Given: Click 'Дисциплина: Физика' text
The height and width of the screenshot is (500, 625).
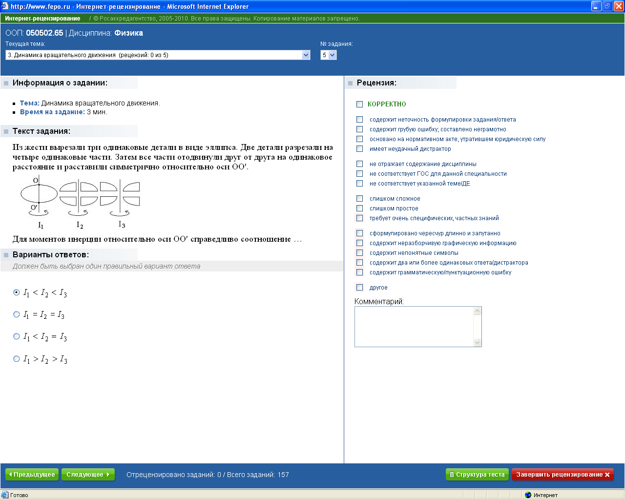Looking at the screenshot, I should [x=106, y=33].
